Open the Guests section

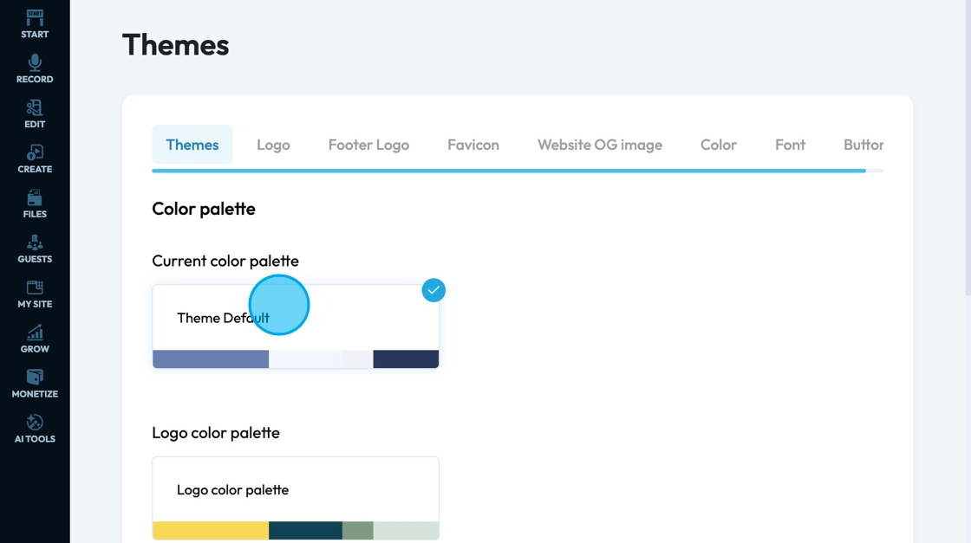click(x=35, y=243)
